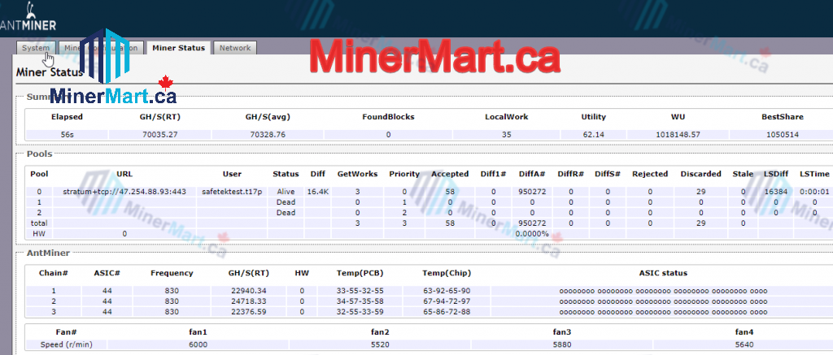Select chain 2 hashrate 24718.33
Screen dimensions: 833x355
pyautogui.click(x=249, y=301)
